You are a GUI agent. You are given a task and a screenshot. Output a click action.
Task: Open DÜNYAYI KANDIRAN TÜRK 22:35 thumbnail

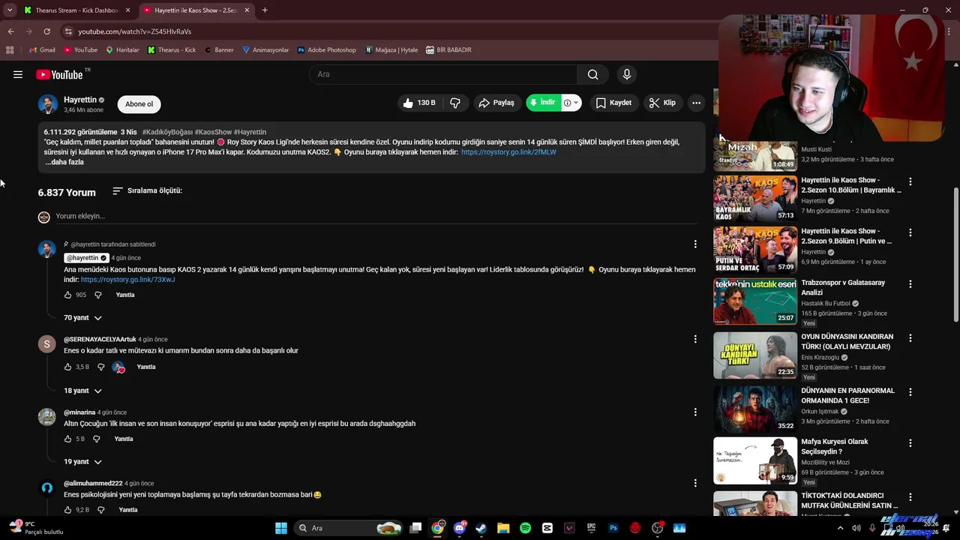pos(755,355)
